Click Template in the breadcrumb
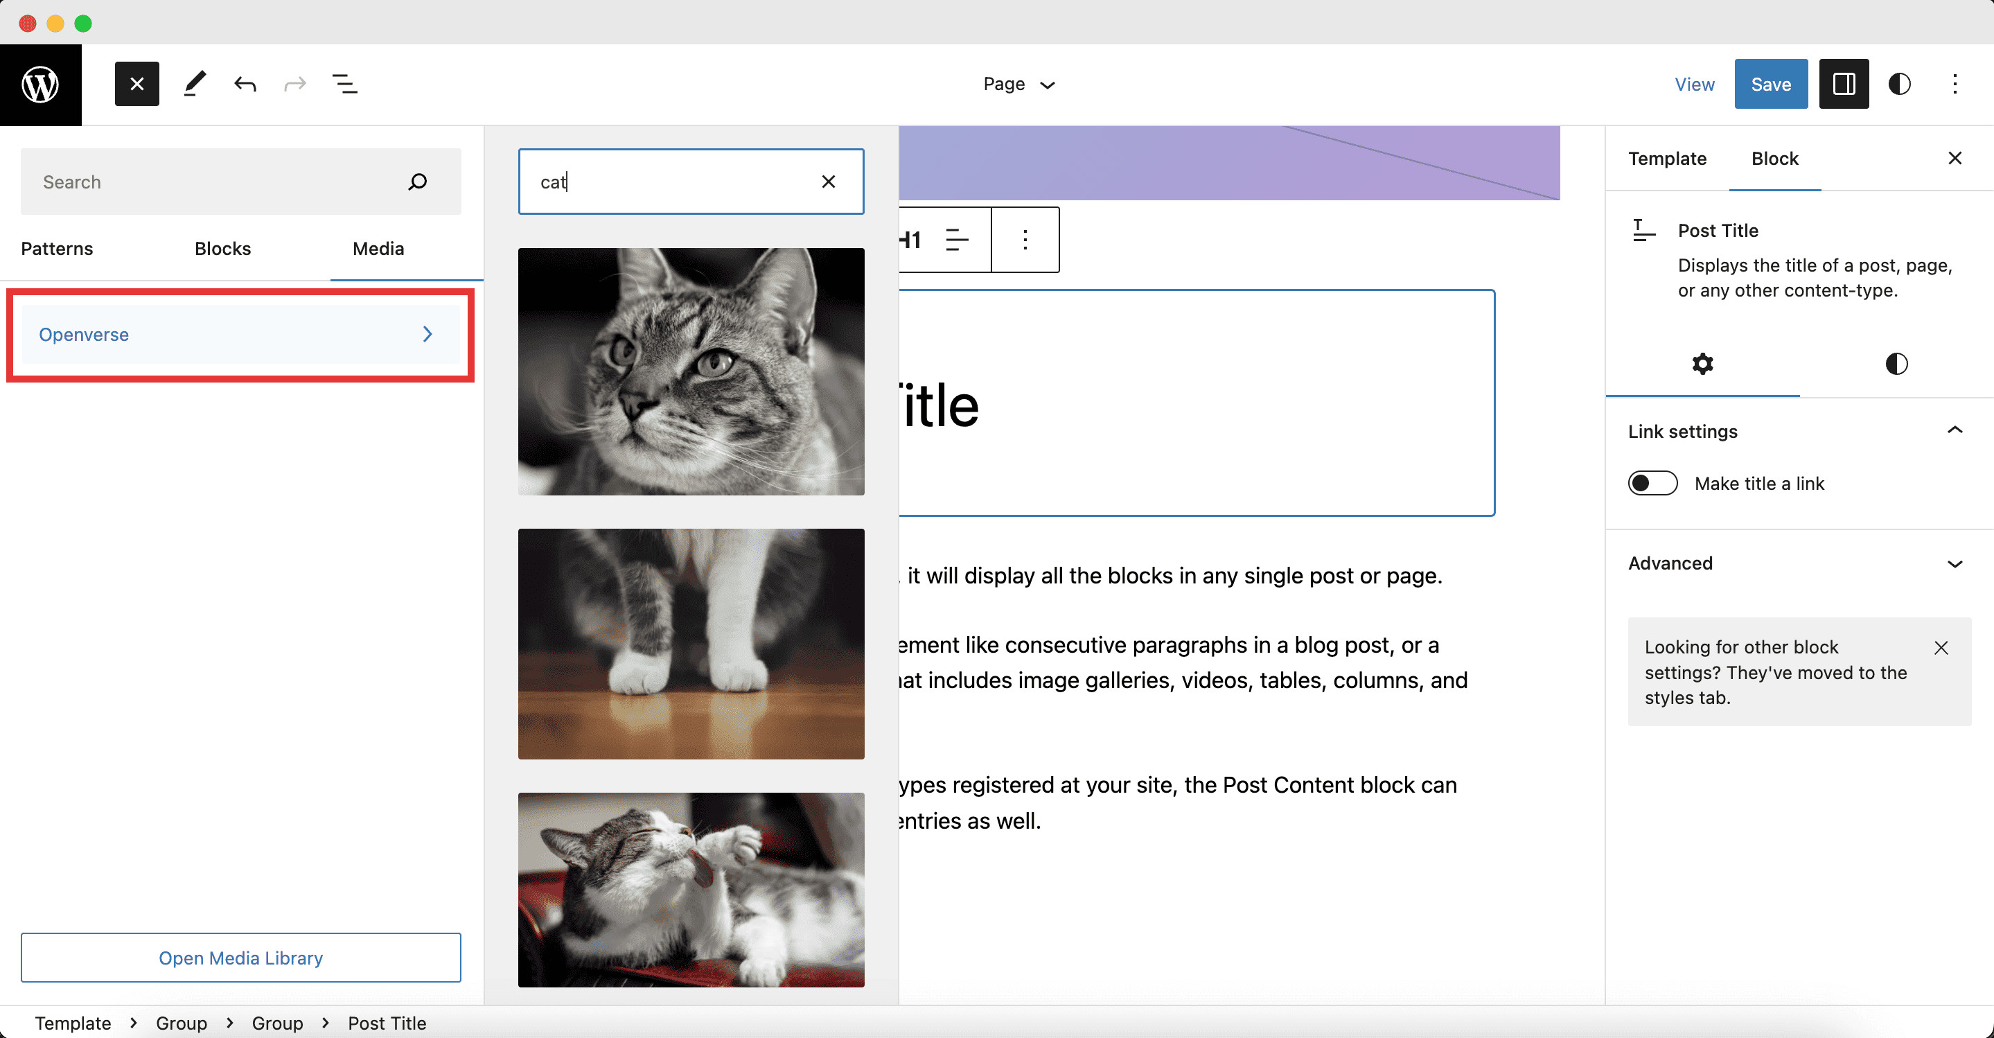Image resolution: width=1994 pixels, height=1038 pixels. [73, 1023]
